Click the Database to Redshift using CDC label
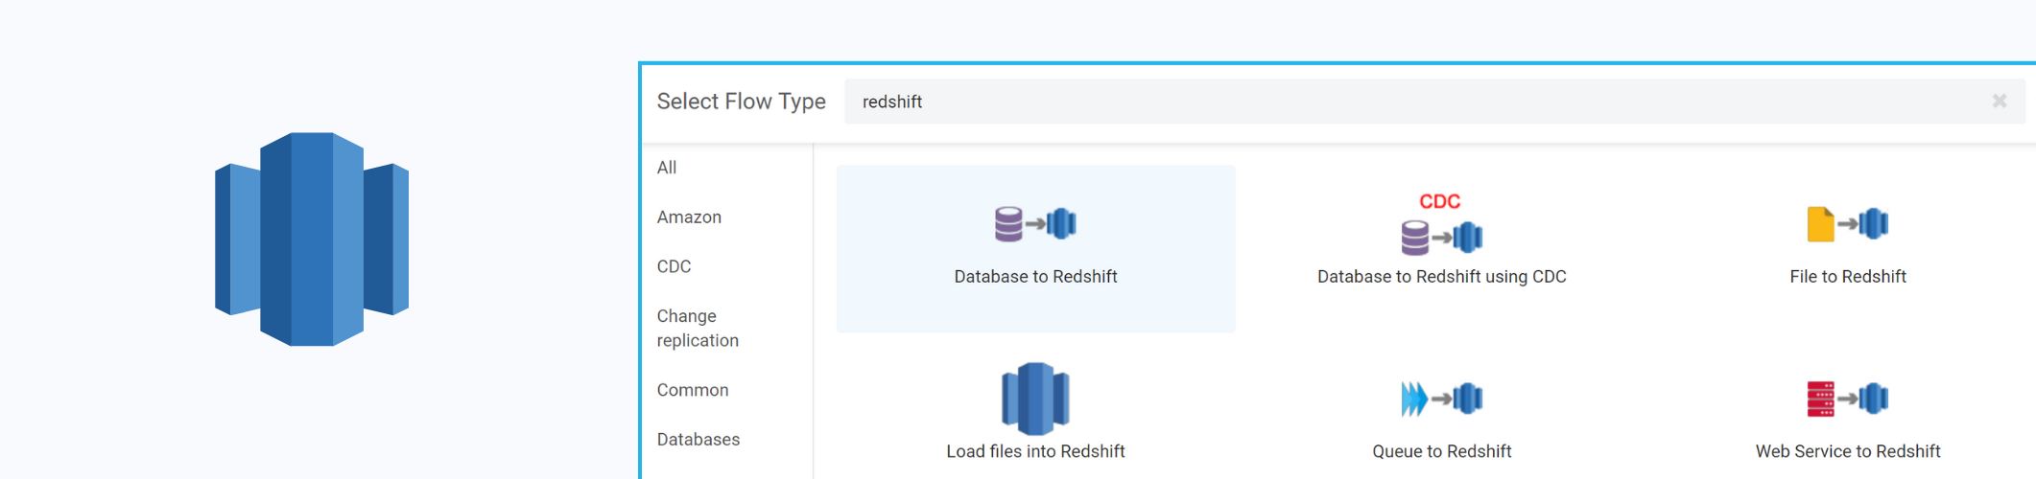The height and width of the screenshot is (479, 2036). tap(1441, 277)
